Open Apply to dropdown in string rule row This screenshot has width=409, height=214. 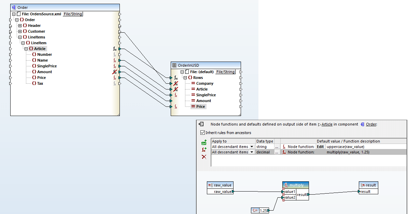pyautogui.click(x=252, y=147)
